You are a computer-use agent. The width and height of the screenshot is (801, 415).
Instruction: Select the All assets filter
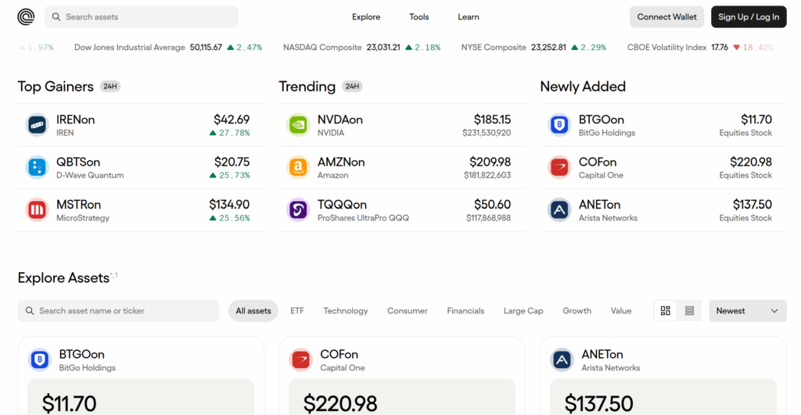coord(253,310)
